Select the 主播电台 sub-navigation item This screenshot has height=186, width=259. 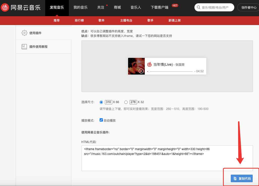click(x=126, y=20)
